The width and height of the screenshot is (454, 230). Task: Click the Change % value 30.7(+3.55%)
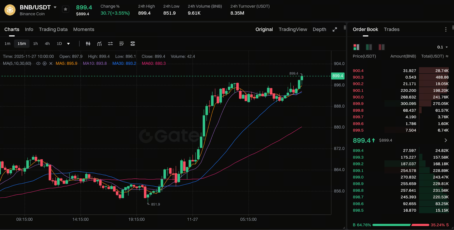point(115,13)
